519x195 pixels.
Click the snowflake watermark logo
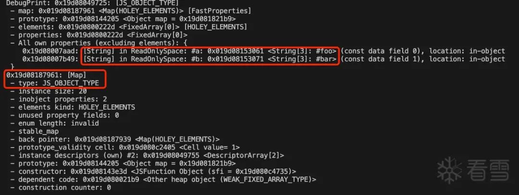(449, 170)
